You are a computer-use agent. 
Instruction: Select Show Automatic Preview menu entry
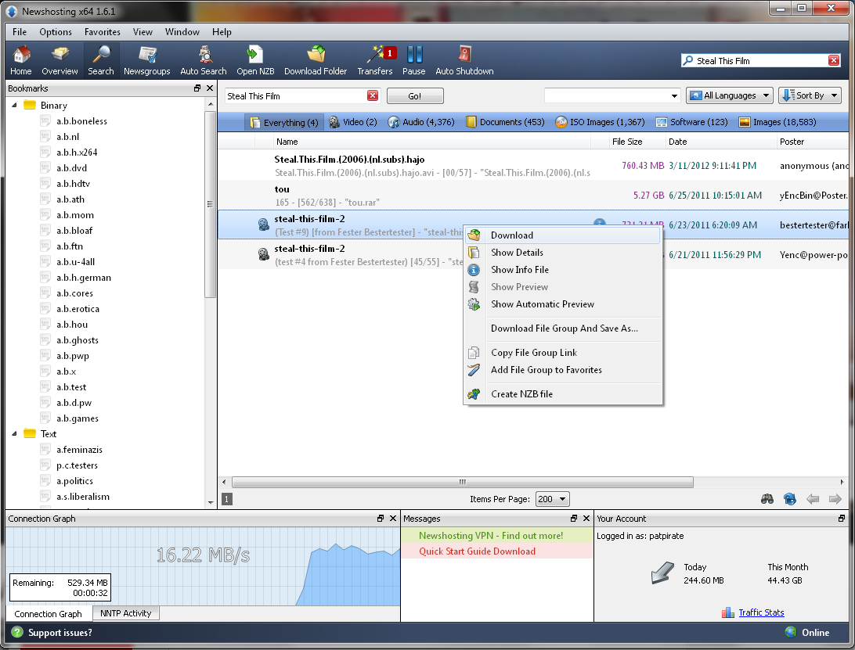tap(562, 304)
